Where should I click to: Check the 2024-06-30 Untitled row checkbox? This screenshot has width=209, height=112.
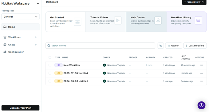pos(50,81)
